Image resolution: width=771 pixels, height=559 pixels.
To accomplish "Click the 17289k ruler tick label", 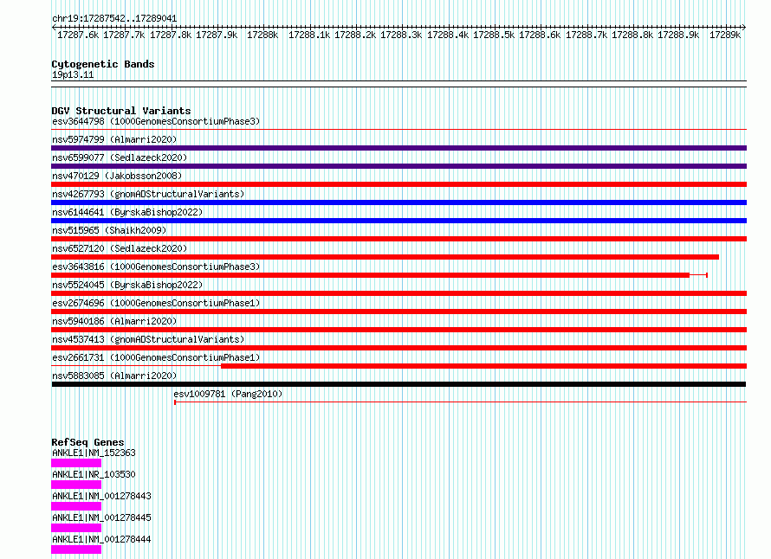I will (x=725, y=35).
